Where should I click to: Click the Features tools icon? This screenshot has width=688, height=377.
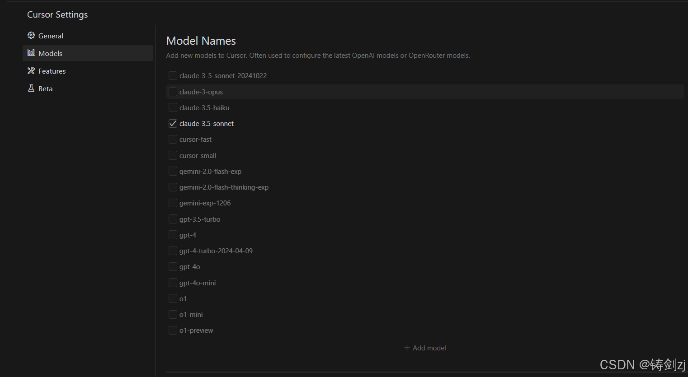pos(31,70)
